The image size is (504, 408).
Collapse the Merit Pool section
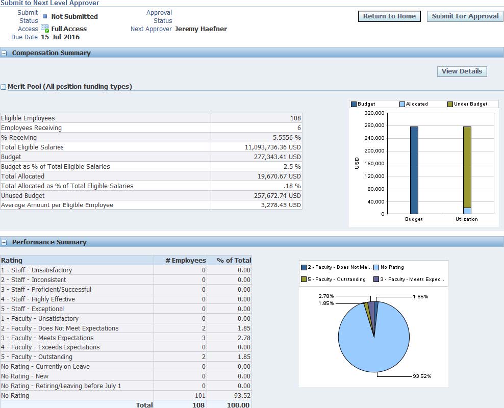coord(4,87)
